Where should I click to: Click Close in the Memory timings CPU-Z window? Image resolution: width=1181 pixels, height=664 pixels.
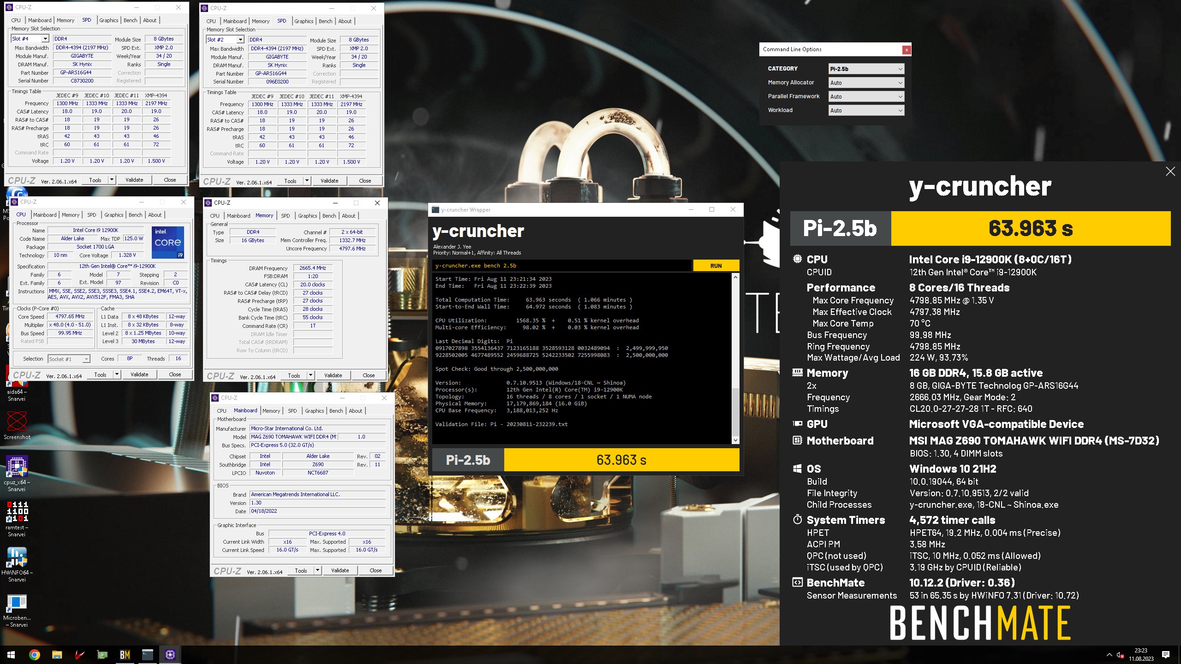tap(369, 375)
